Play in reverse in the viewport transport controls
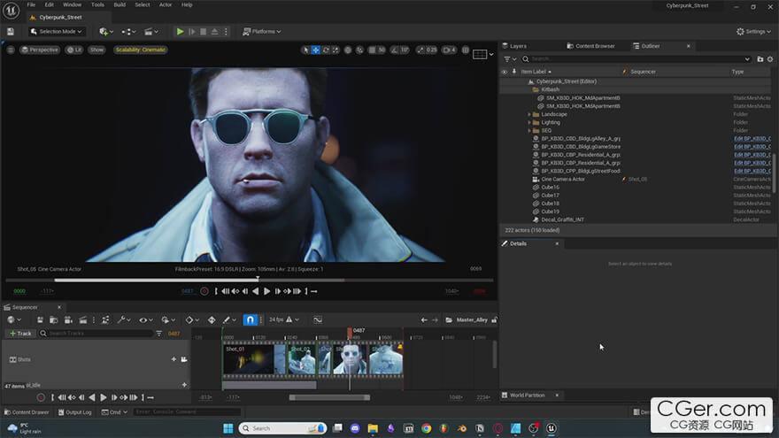779x438 pixels. [255, 291]
